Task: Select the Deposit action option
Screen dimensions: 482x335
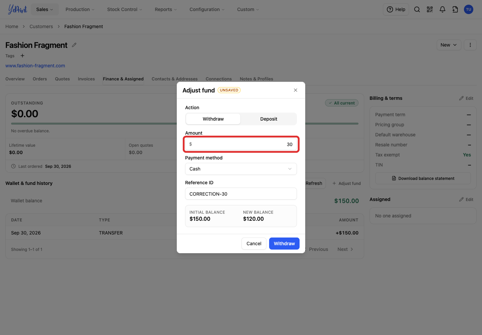Action: (x=269, y=119)
